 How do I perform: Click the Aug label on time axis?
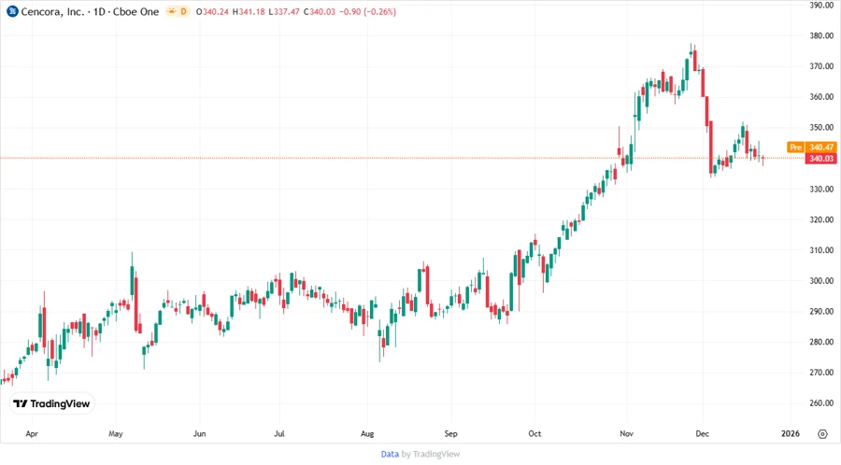[x=367, y=433]
